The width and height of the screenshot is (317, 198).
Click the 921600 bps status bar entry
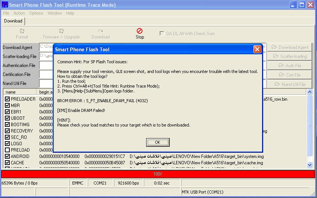click(128, 183)
